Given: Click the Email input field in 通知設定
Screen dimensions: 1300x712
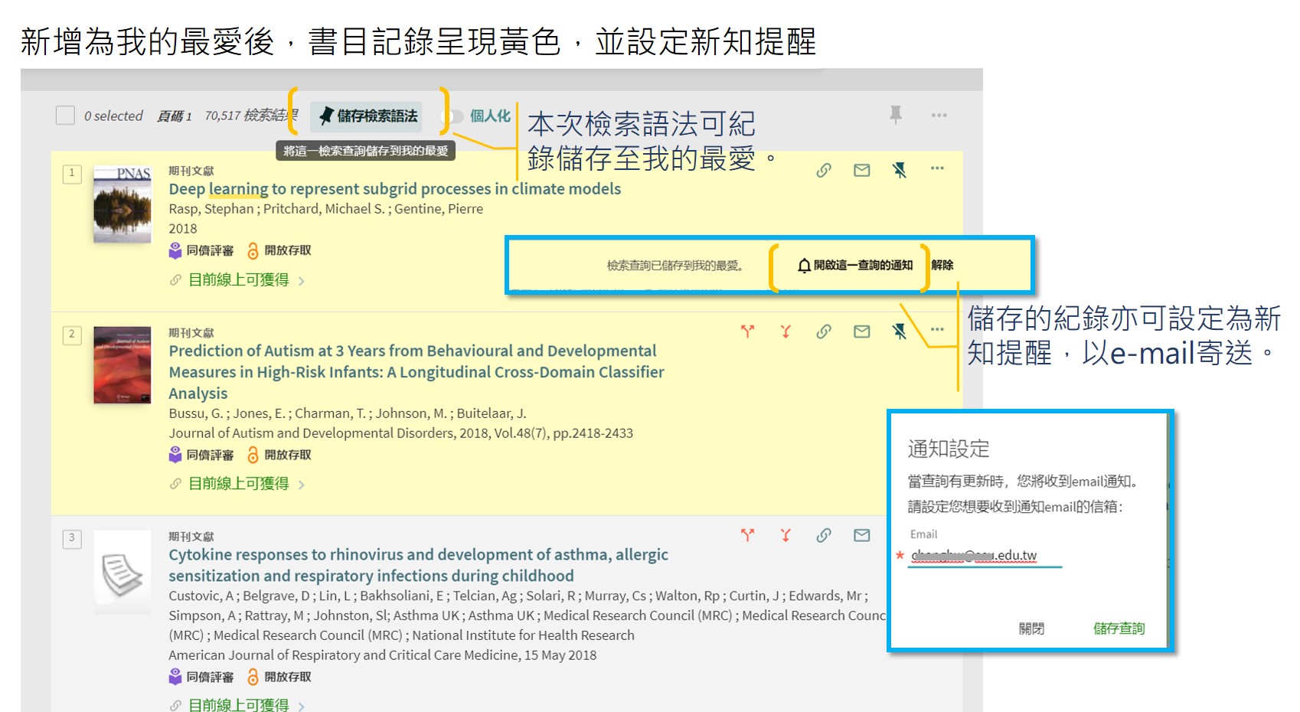Looking at the screenshot, I should 985,556.
